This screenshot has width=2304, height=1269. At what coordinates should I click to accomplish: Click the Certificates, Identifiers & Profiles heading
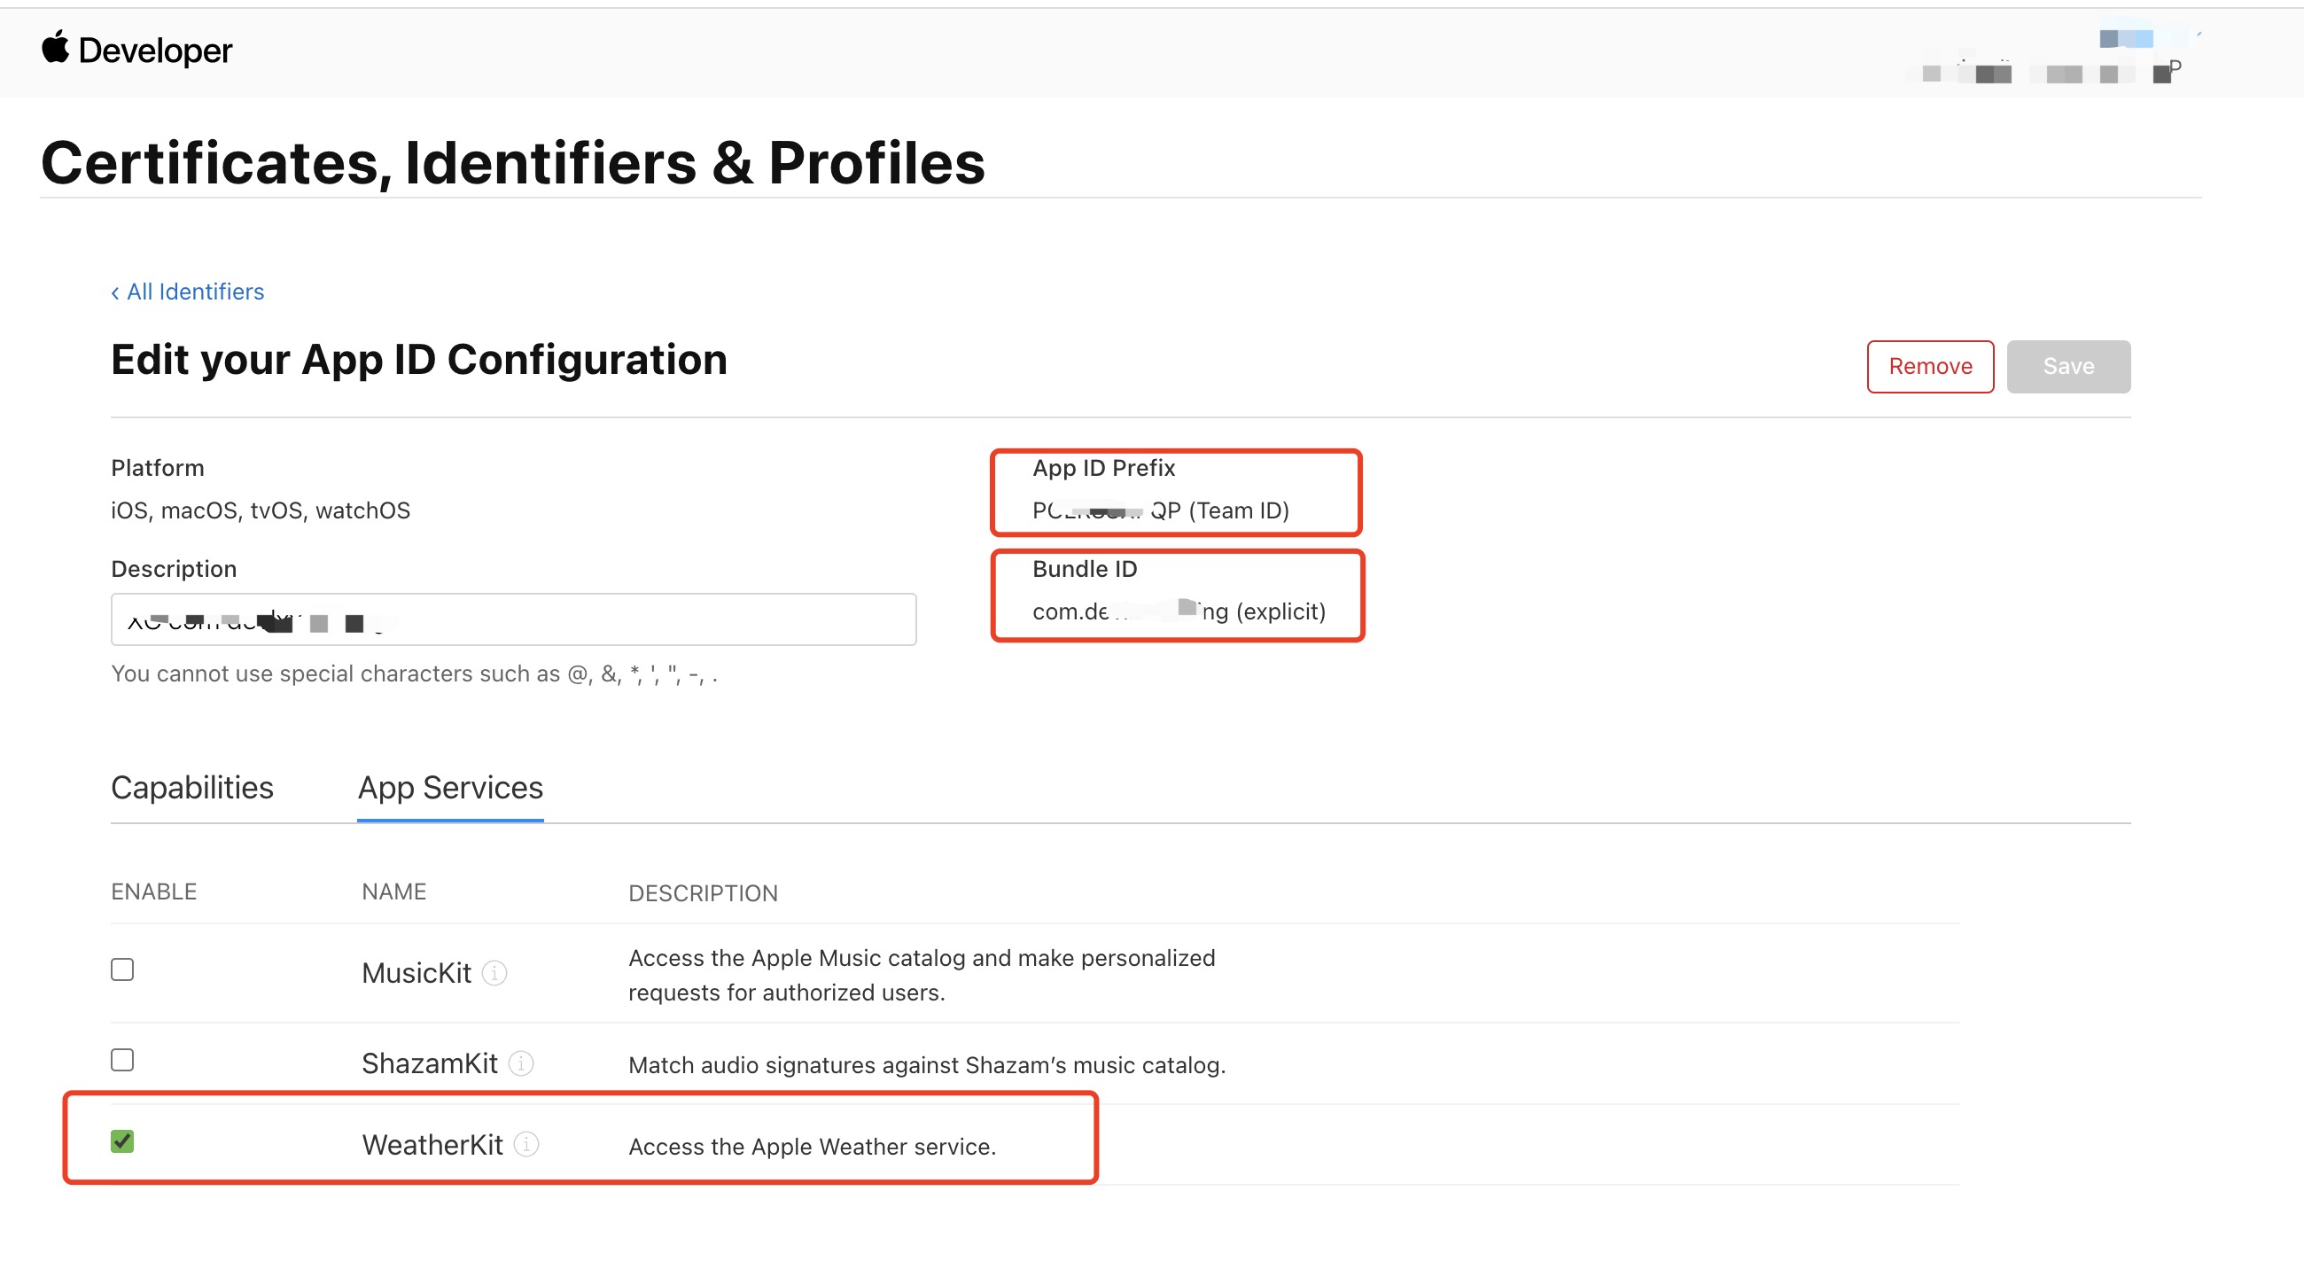pos(512,164)
